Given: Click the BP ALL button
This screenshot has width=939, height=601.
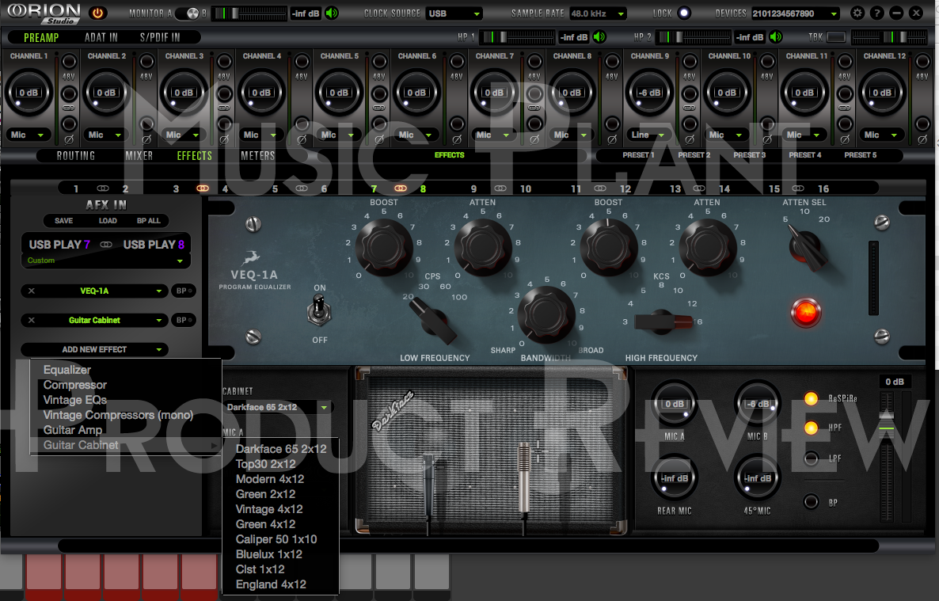Looking at the screenshot, I should [x=149, y=221].
